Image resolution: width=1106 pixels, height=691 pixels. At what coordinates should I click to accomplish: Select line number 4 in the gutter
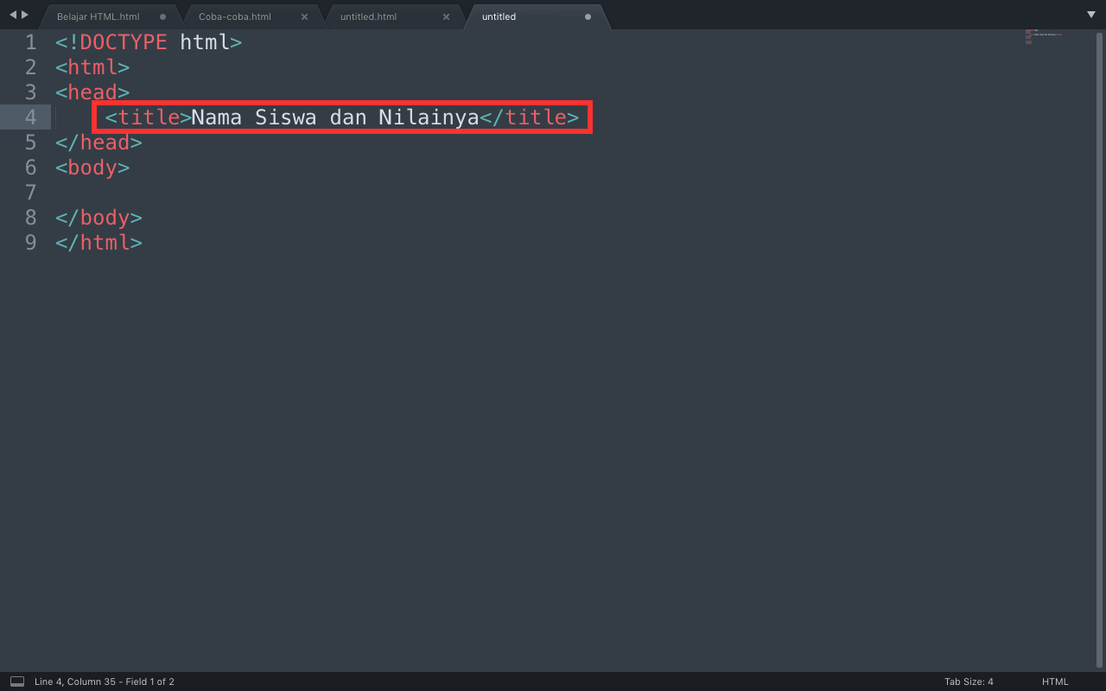pos(30,117)
